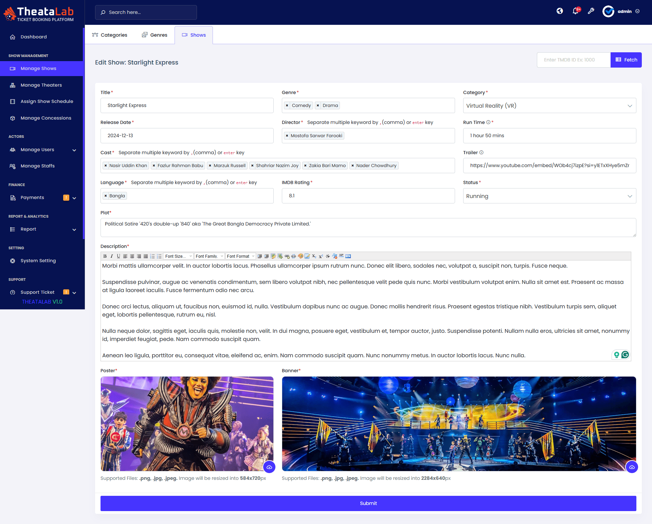The height and width of the screenshot is (524, 652).
Task: Click the Submit button
Action: click(x=368, y=503)
